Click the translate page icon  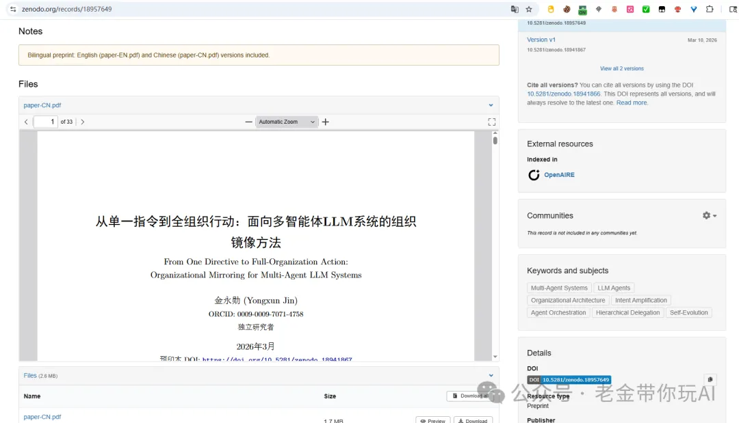point(515,9)
